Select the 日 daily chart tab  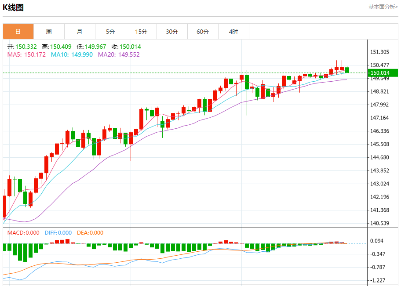coord(18,32)
